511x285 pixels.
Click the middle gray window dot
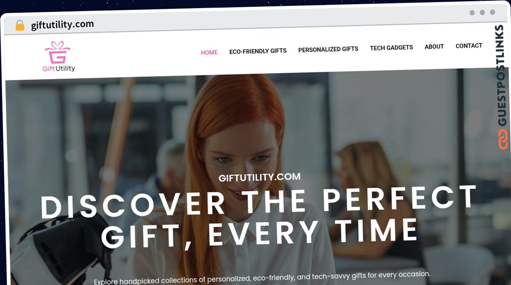(482, 13)
